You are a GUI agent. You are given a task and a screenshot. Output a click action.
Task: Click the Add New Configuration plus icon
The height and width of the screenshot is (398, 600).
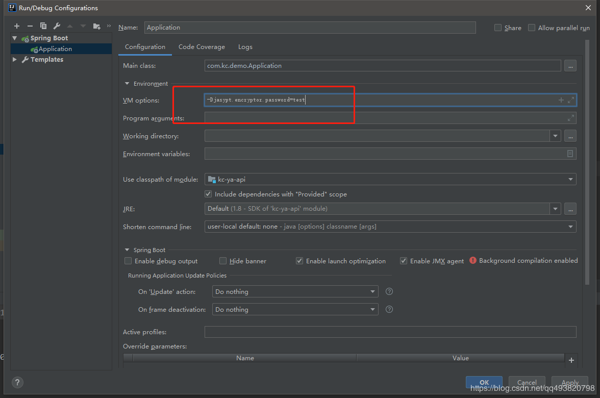pos(17,26)
